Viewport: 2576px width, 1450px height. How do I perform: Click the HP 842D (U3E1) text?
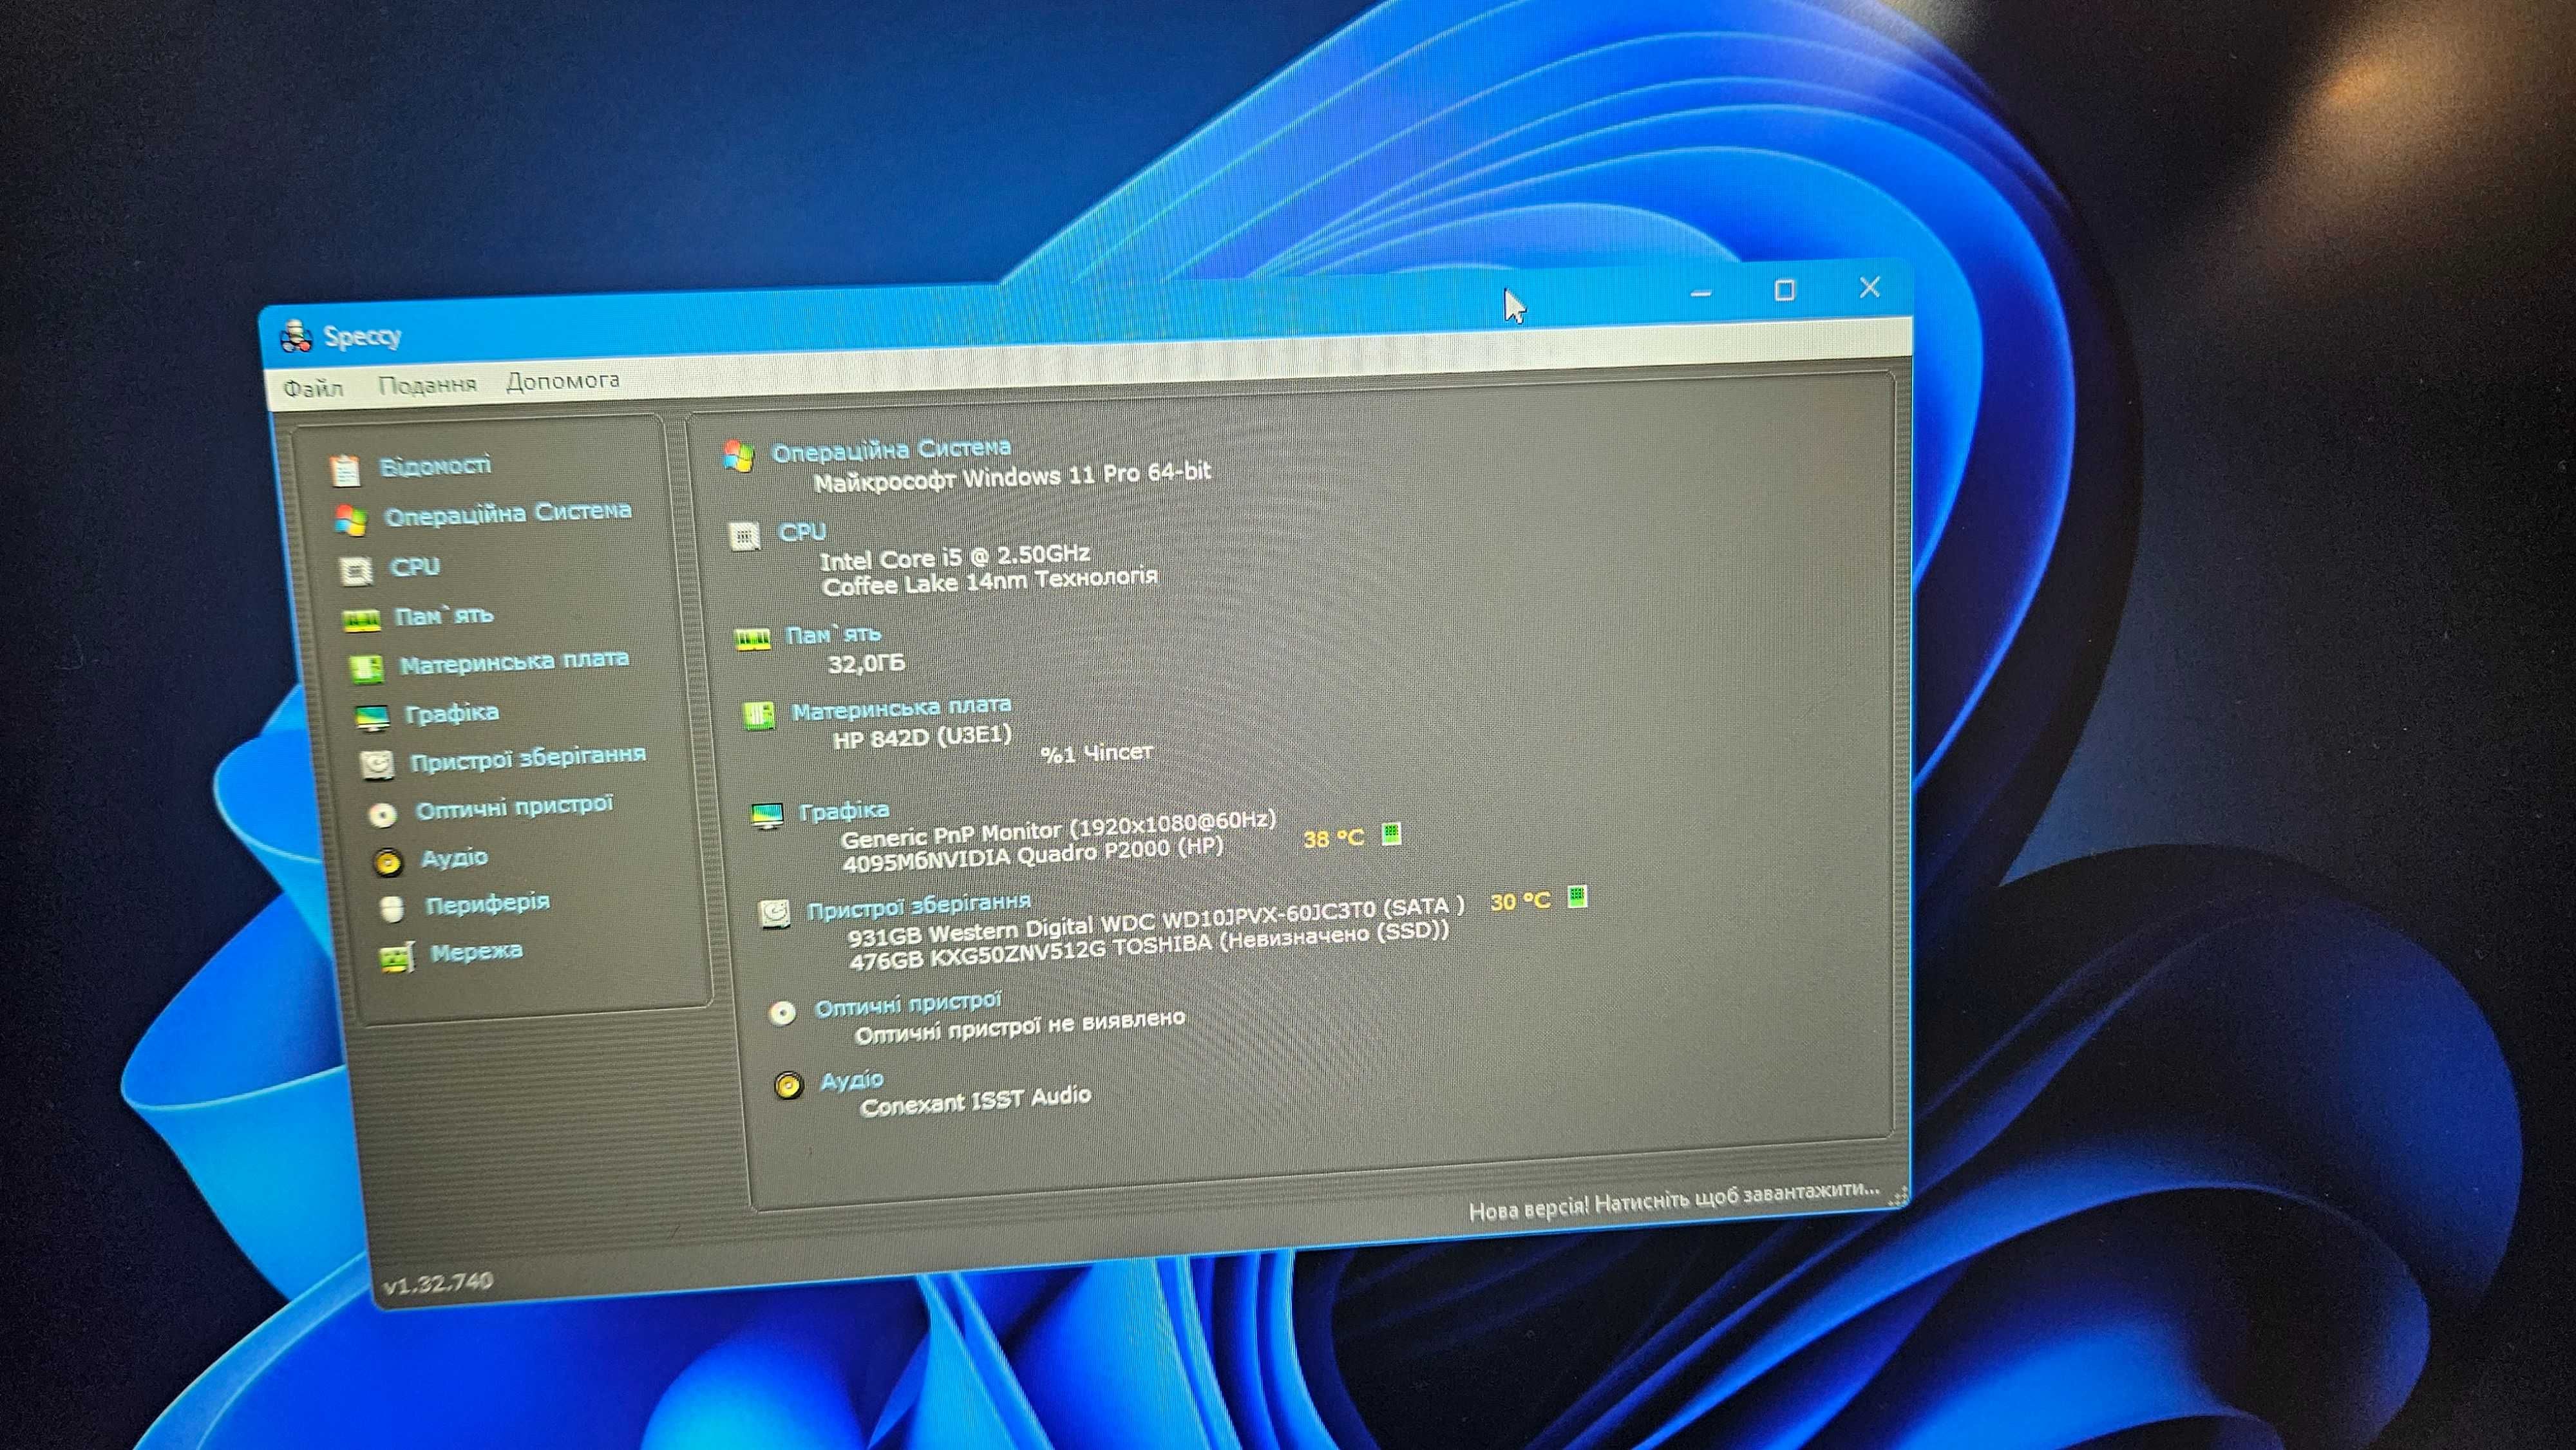[922, 738]
